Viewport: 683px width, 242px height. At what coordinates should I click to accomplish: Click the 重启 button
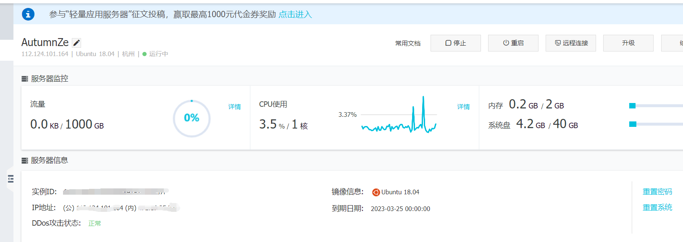click(x=513, y=43)
